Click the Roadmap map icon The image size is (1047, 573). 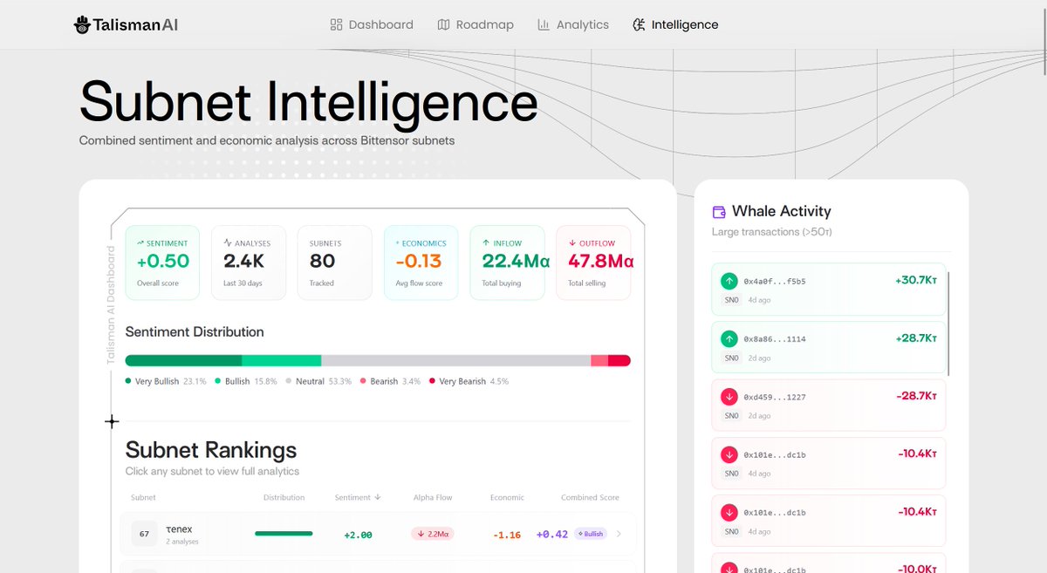click(444, 24)
